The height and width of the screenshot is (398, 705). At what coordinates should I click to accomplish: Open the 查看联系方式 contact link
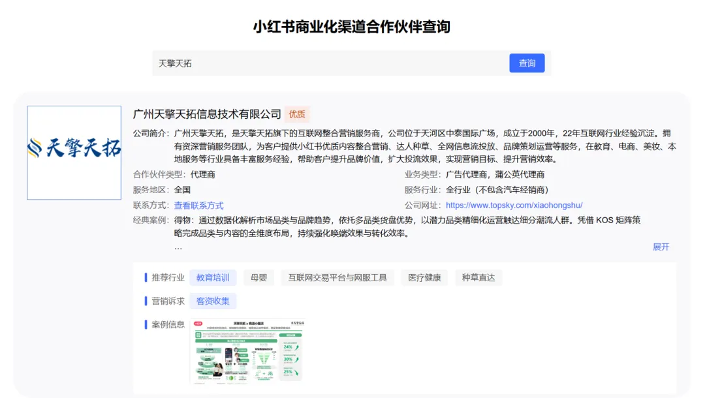coord(198,206)
